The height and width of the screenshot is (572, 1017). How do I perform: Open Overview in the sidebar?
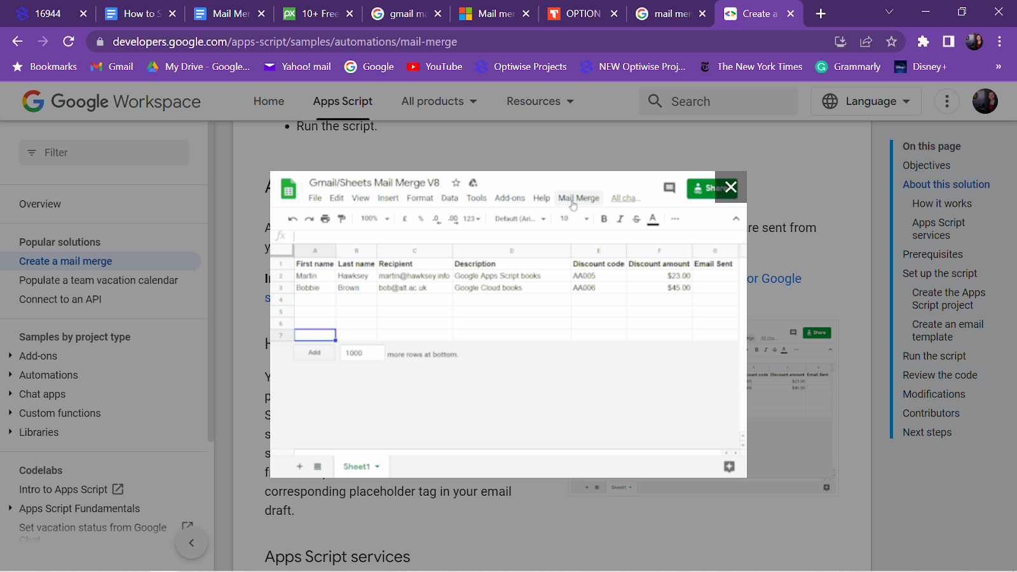[40, 204]
